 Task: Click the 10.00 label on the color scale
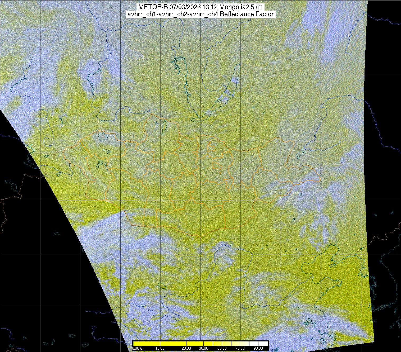tap(160, 348)
